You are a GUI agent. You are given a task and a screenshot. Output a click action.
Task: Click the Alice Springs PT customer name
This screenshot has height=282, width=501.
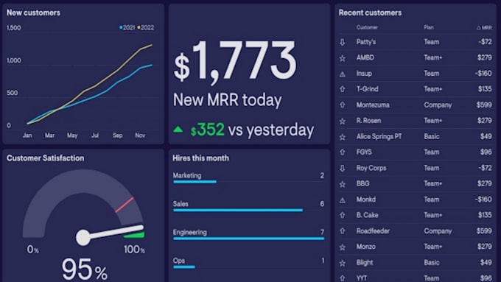tap(379, 137)
